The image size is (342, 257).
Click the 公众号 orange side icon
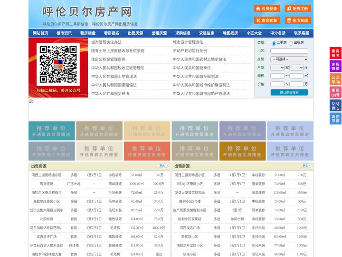coord(335,79)
